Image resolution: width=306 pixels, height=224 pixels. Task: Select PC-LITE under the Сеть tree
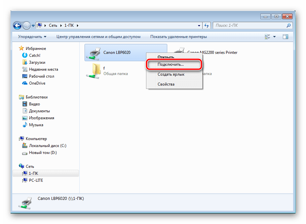point(36,180)
